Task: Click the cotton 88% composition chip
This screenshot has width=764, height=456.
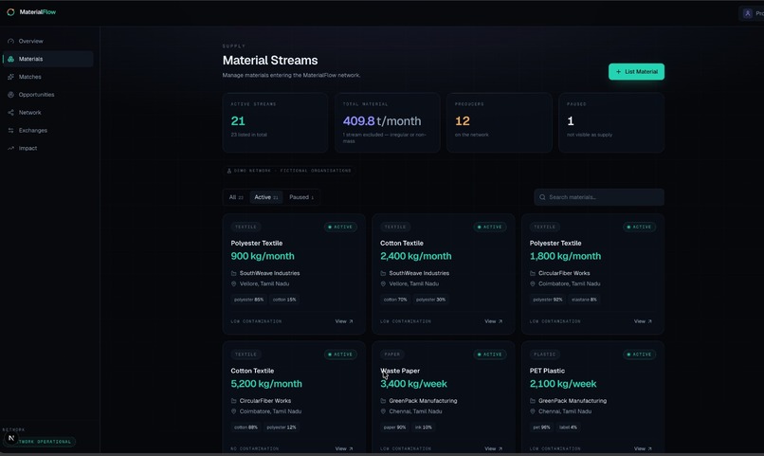Action: [246, 428]
